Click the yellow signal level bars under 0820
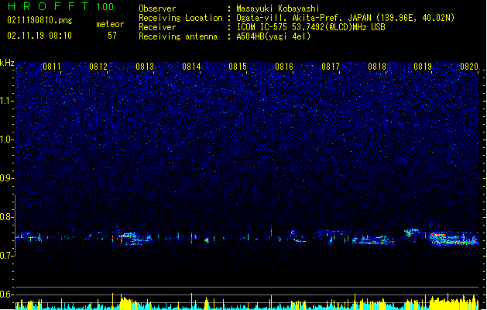The image size is (487, 310). (454, 302)
